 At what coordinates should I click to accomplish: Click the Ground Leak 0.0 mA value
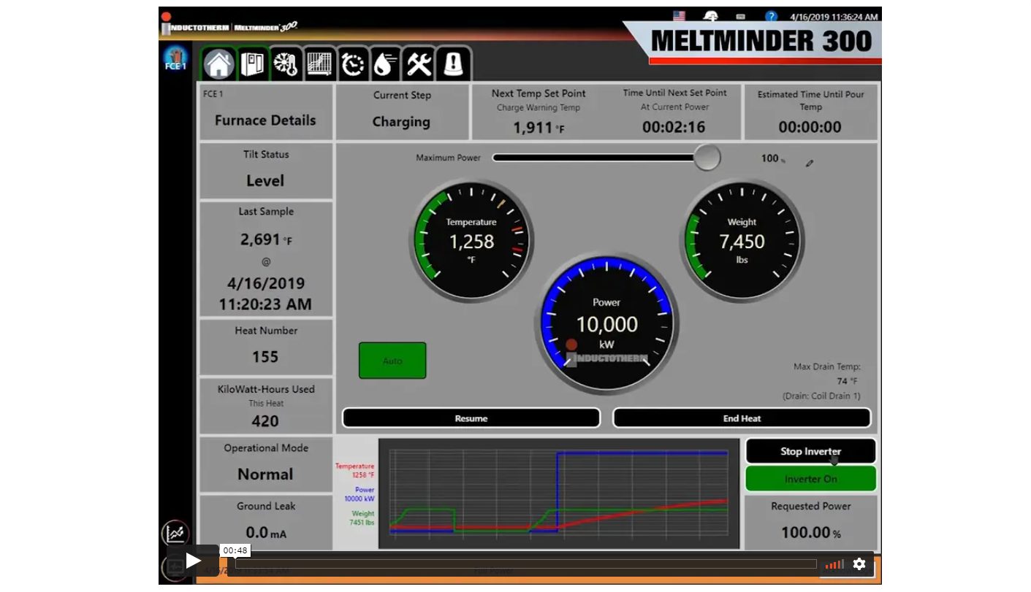pyautogui.click(x=266, y=533)
